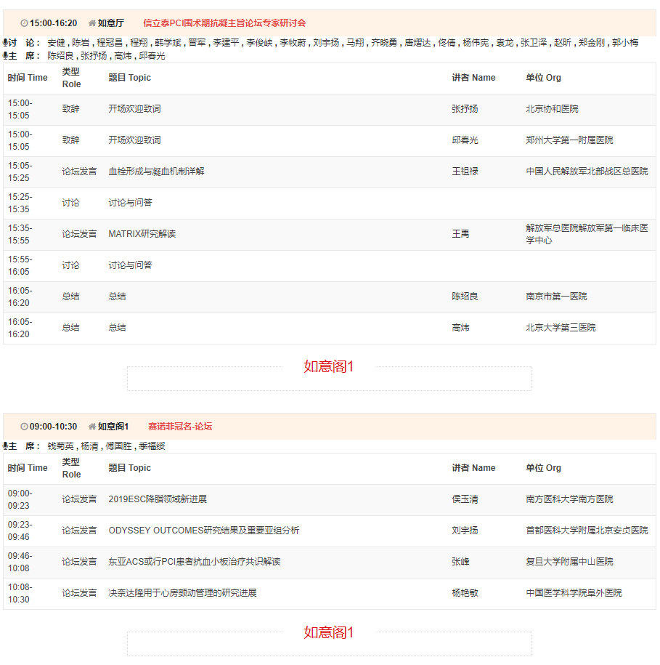Click discussant name 杨伟宪
Image resolution: width=660 pixels, height=665 pixels.
tap(476, 42)
